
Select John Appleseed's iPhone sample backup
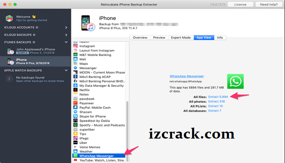point(35,51)
